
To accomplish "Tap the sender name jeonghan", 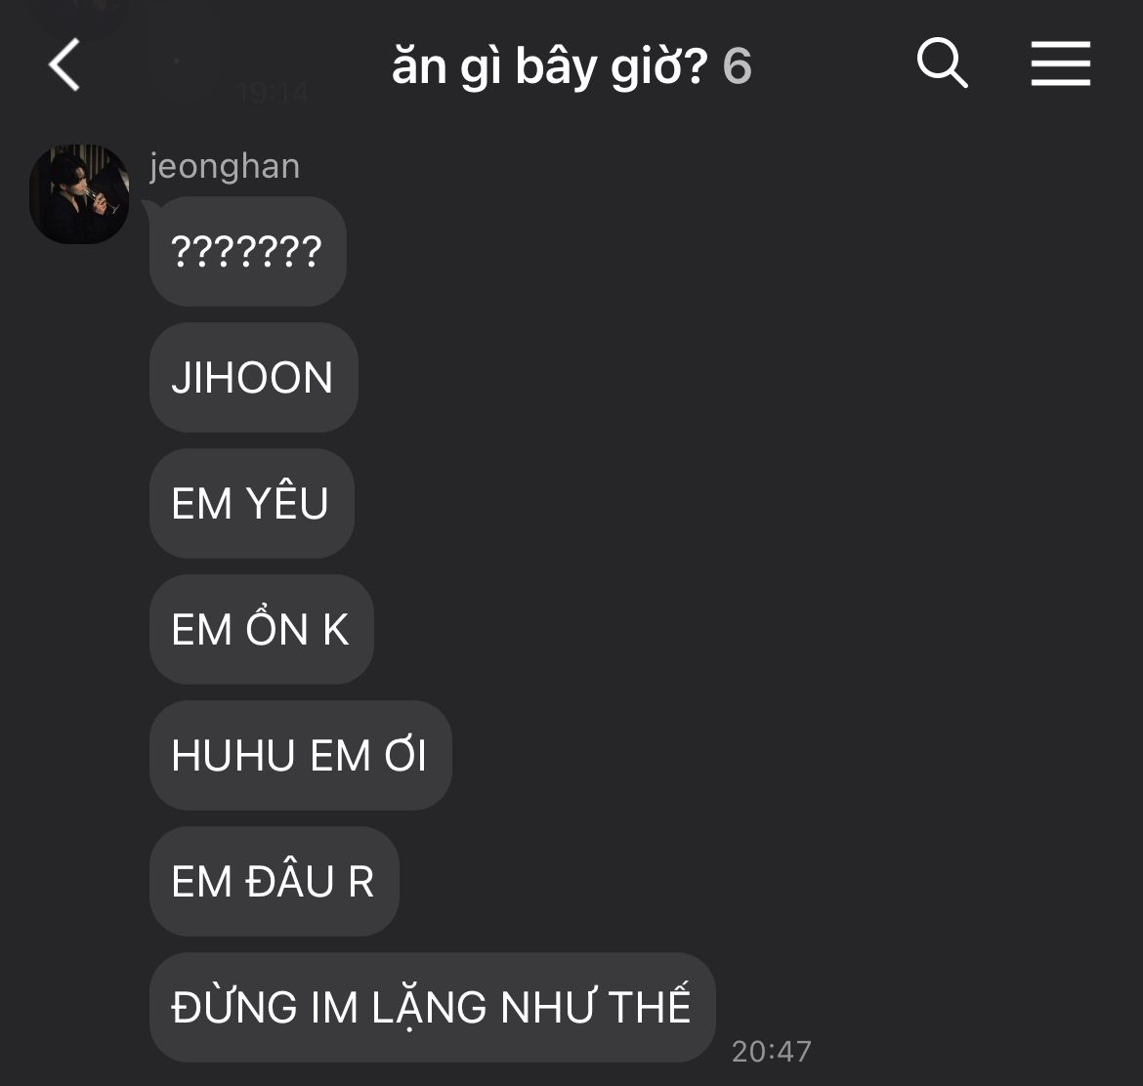I will tap(225, 166).
